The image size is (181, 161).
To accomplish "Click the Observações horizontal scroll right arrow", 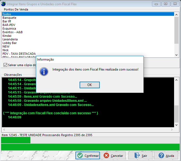I will pyautogui.click(x=172, y=129).
